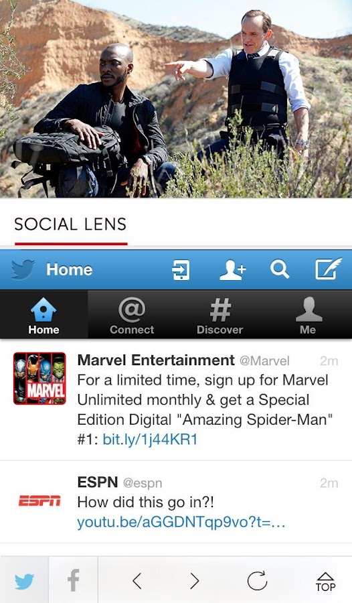
Task: Compose a new tweet with quill icon
Action: (x=329, y=269)
